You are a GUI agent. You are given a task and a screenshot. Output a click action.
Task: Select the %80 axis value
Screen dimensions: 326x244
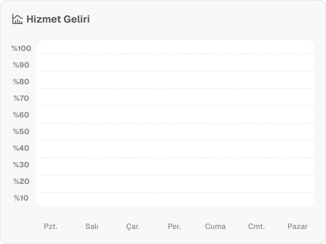coord(21,82)
